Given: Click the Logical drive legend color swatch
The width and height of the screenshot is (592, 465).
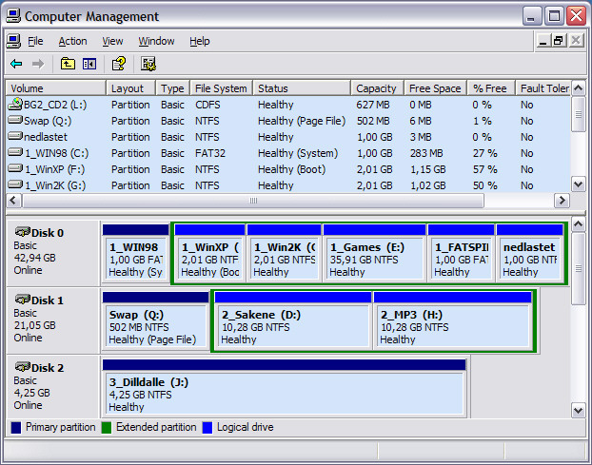Looking at the screenshot, I should [207, 428].
